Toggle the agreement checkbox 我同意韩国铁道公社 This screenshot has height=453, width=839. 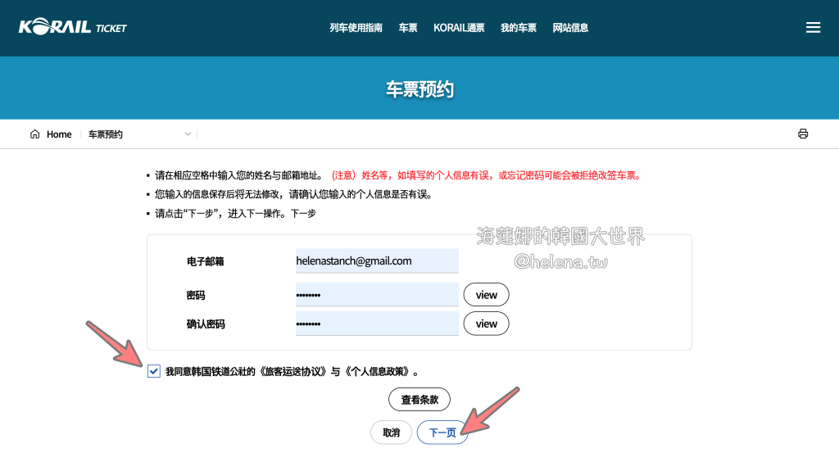(x=153, y=371)
